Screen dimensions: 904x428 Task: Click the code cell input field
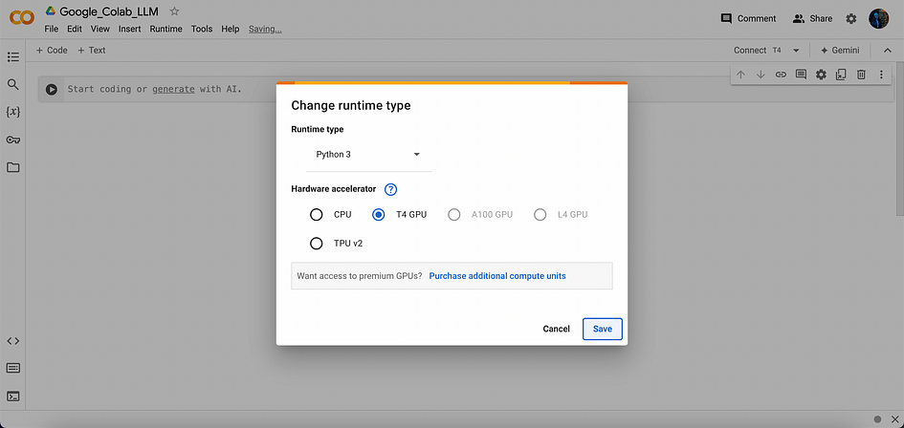point(398,89)
